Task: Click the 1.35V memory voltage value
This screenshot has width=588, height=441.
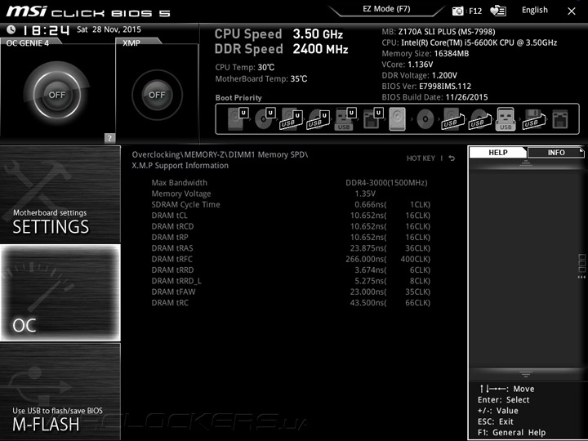Action: [365, 194]
